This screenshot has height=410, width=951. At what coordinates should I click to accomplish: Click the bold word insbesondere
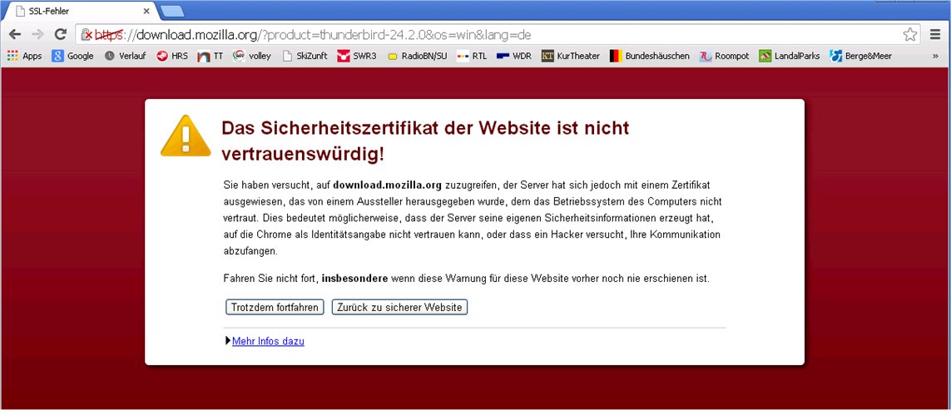(x=354, y=279)
